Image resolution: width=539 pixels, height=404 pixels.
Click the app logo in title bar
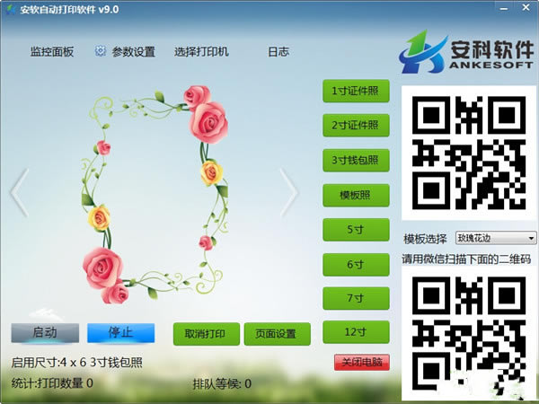tap(11, 9)
